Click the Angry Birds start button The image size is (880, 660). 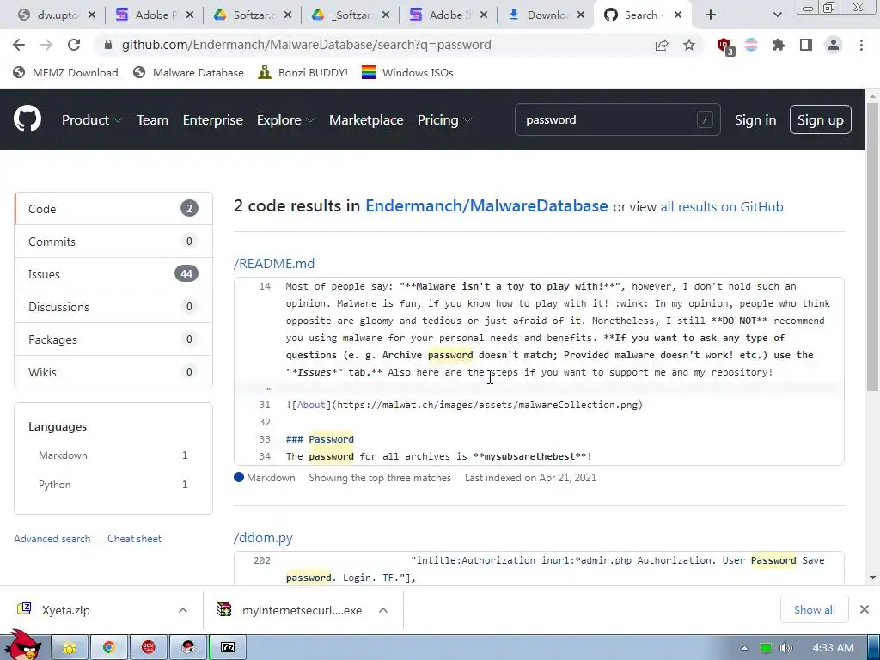point(22,645)
